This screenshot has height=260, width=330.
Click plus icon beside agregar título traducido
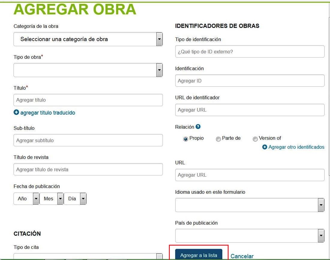point(16,113)
